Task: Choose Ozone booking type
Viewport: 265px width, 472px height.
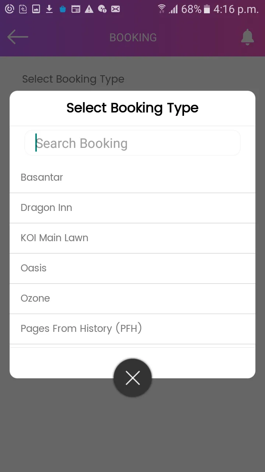Action: 132,298
